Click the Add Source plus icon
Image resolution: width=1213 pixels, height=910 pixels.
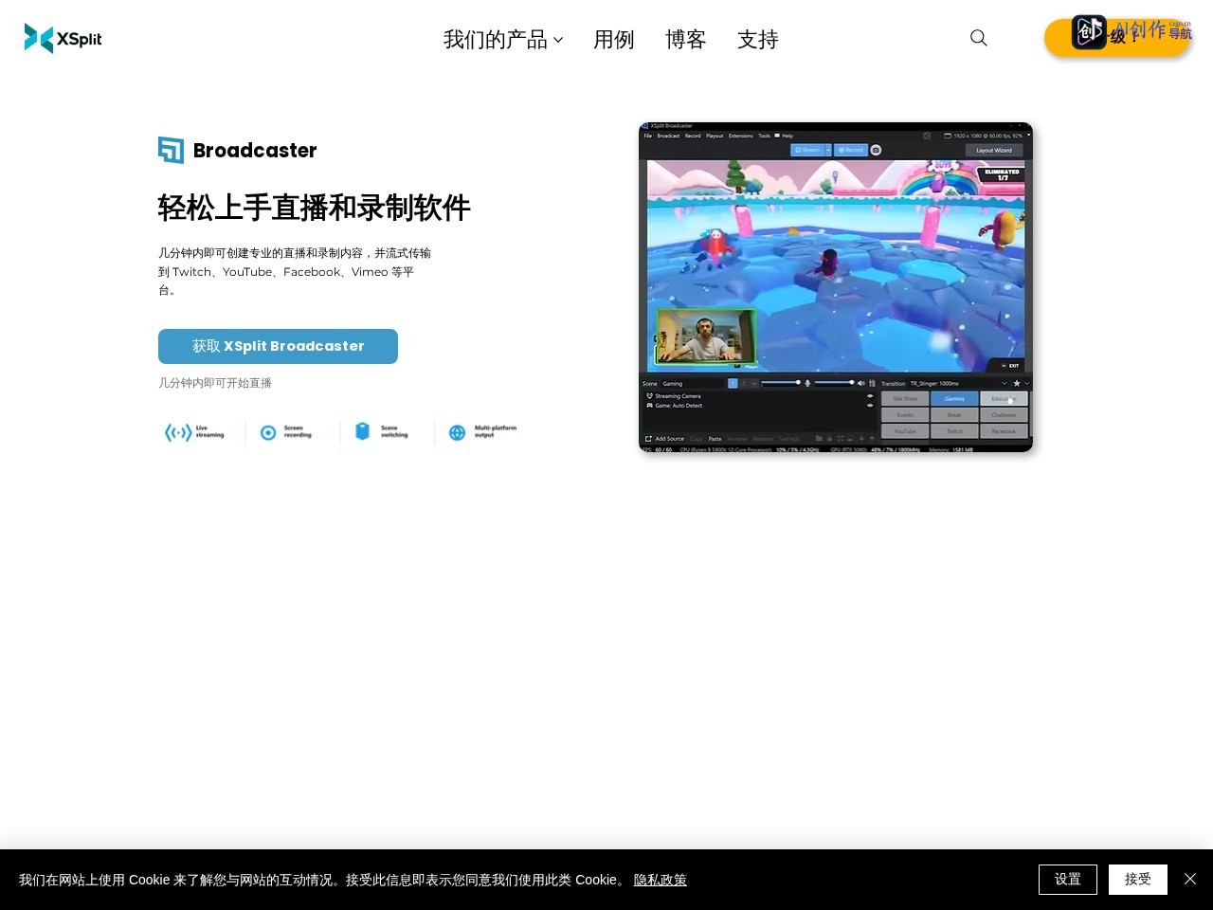[x=648, y=439]
